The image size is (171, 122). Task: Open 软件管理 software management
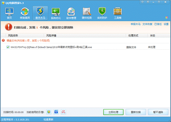71,13
